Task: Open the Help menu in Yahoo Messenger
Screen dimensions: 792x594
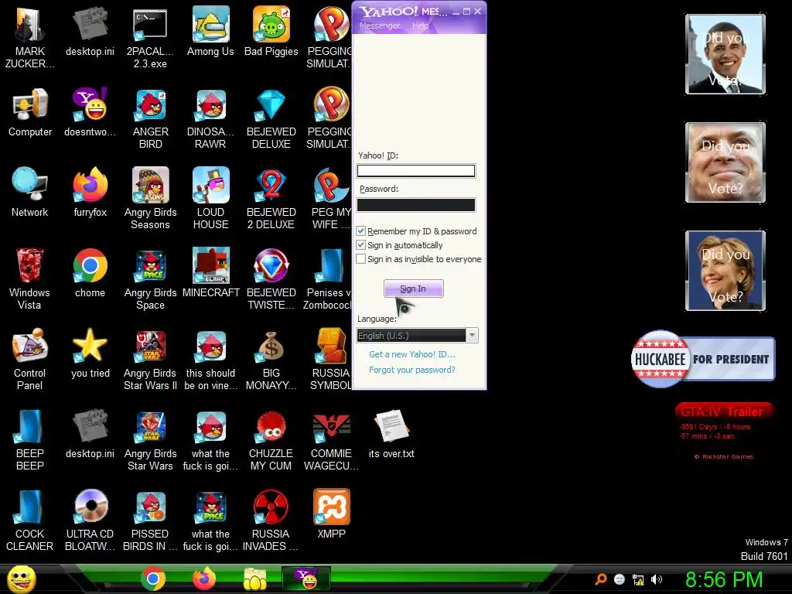Action: pyautogui.click(x=420, y=26)
